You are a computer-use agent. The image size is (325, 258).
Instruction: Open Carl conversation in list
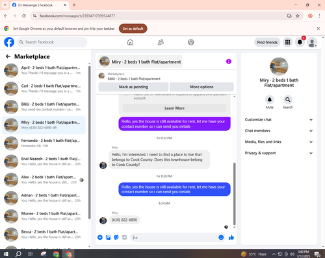(x=44, y=89)
